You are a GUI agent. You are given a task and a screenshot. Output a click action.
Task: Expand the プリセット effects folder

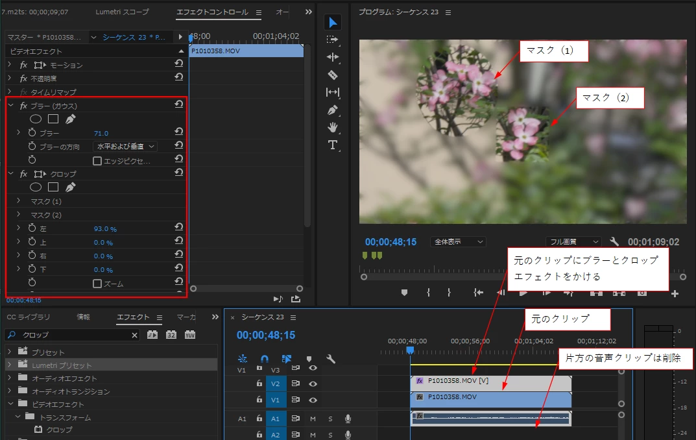pyautogui.click(x=10, y=351)
